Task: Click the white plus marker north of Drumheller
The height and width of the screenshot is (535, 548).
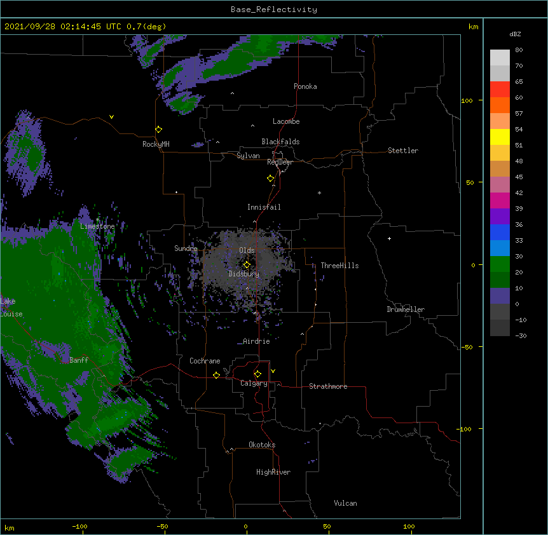Action: click(x=389, y=238)
